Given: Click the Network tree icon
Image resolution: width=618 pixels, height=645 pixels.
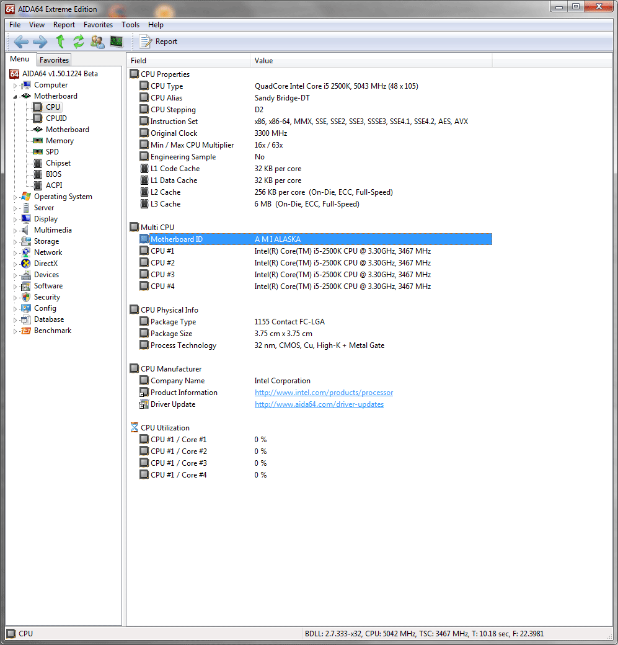Looking at the screenshot, I should pos(26,252).
